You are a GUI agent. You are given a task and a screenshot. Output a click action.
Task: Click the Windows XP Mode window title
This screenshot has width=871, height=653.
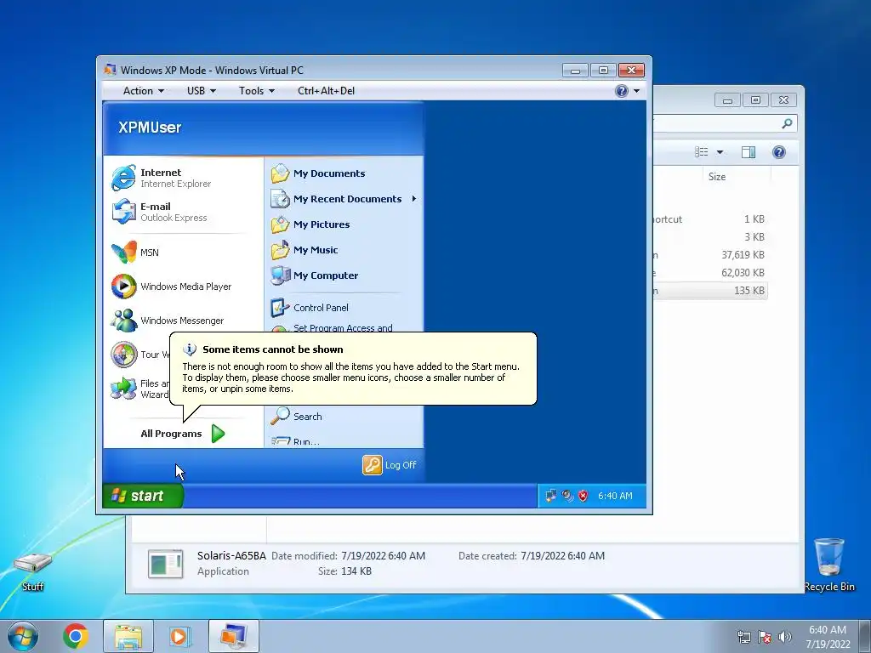pos(212,70)
